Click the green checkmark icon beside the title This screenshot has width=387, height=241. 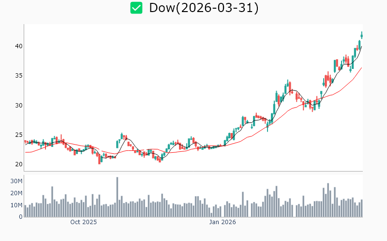136,8
